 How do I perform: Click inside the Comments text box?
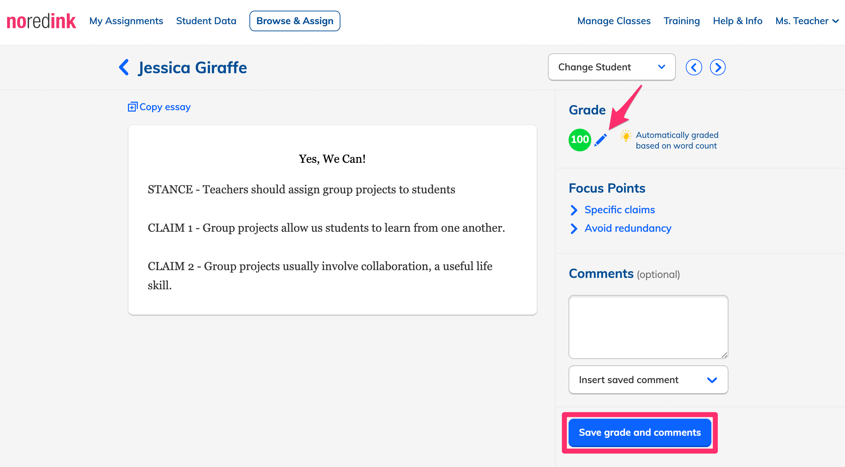[648, 327]
